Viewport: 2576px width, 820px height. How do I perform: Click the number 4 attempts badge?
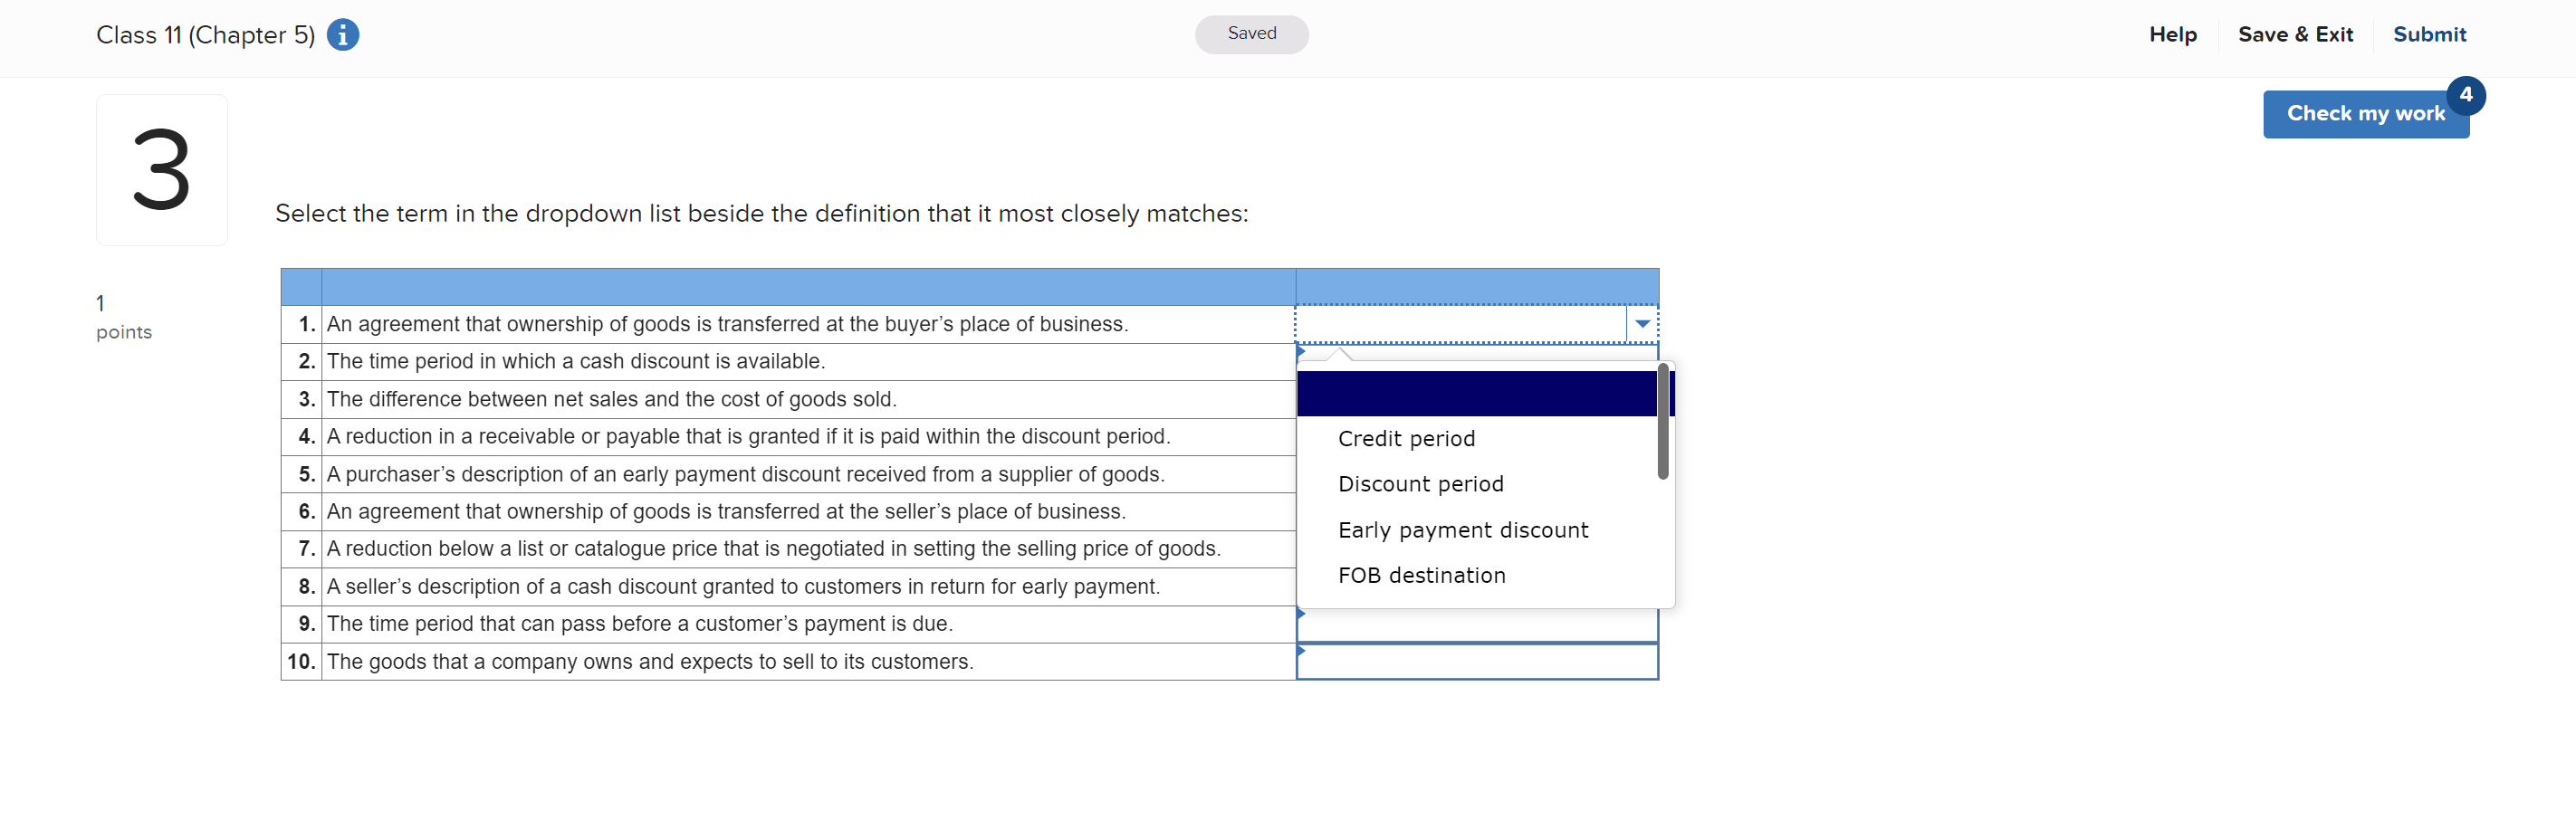(2466, 95)
